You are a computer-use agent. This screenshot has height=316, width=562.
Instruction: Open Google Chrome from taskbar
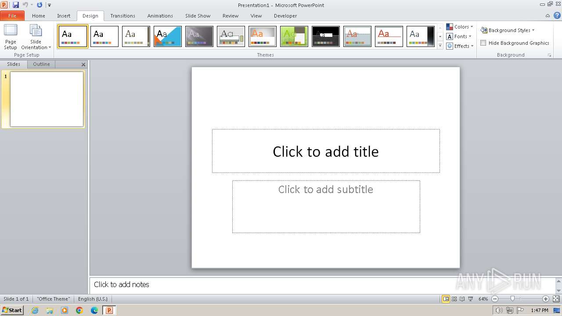pos(79,310)
